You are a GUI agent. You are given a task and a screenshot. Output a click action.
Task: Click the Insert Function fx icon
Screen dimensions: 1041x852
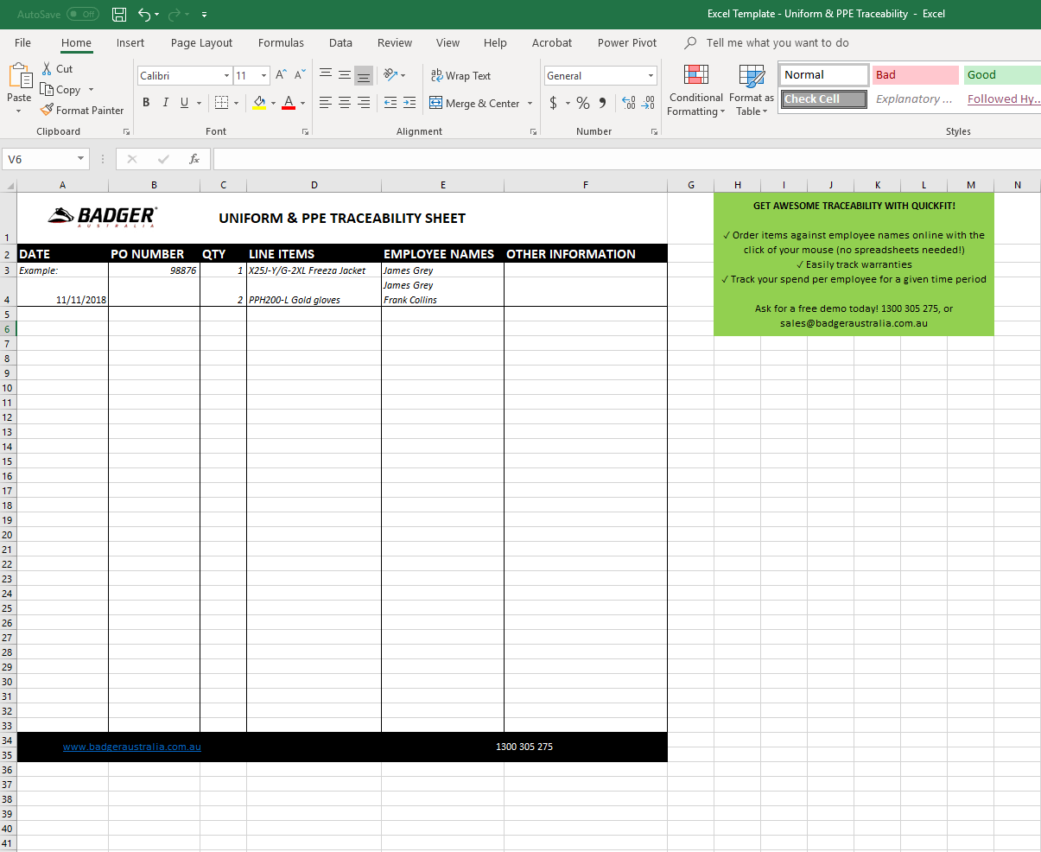[x=194, y=159]
